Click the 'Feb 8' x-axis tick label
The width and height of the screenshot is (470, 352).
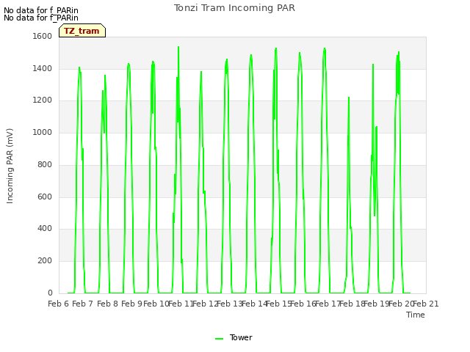tap(107, 304)
